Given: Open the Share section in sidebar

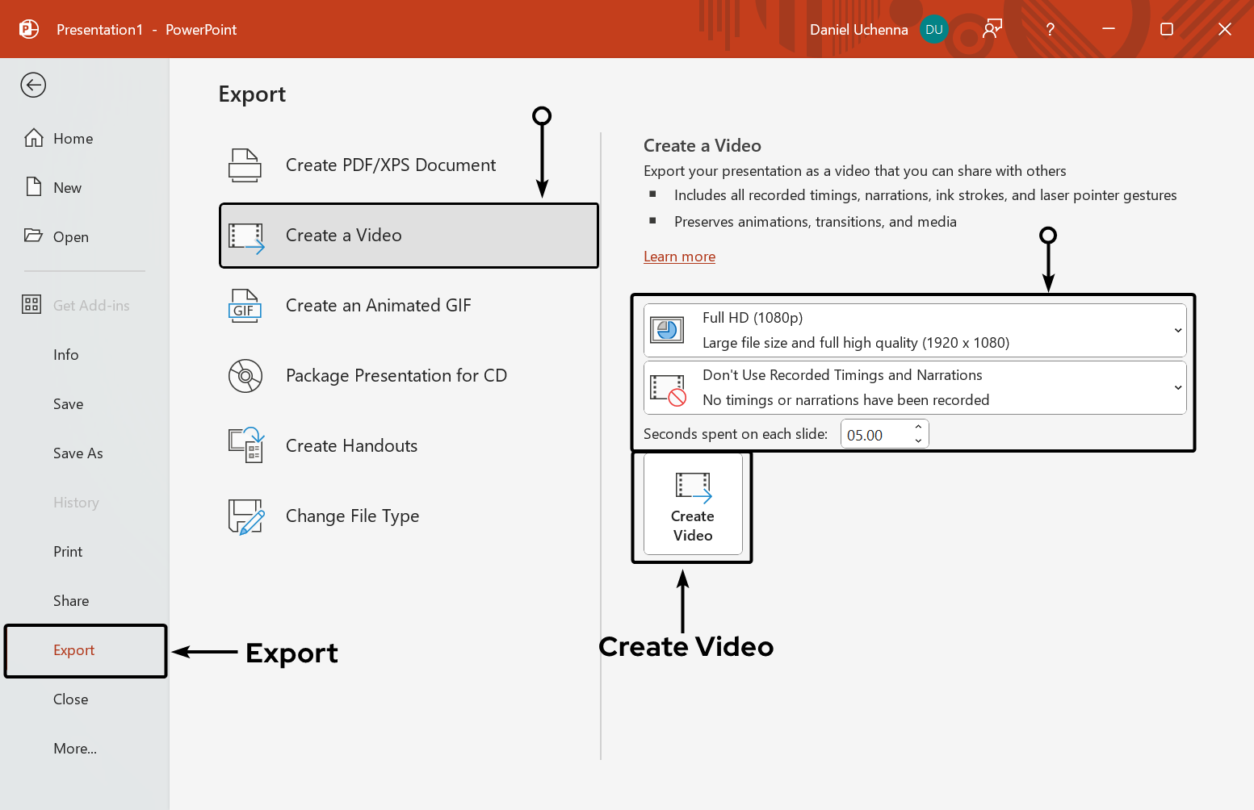Looking at the screenshot, I should tap(70, 600).
